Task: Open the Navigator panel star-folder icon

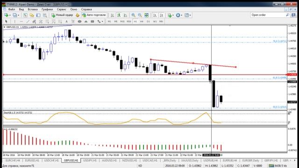Action: [x=32, y=15]
